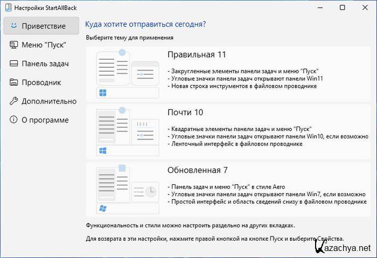
Task: Click the info icon for О программе
Action: (13, 120)
